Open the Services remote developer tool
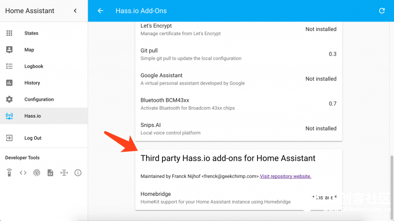The height and width of the screenshot is (221, 394). 9,173
